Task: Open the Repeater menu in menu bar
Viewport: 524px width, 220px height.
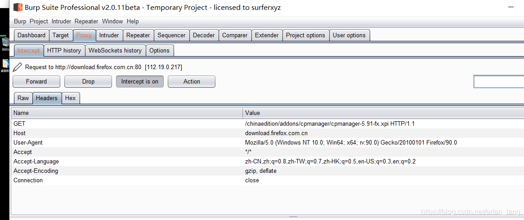Action: tap(86, 22)
